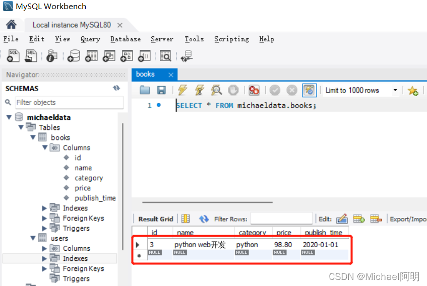Image resolution: width=427 pixels, height=286 pixels.
Task: Select the books query tab
Action: pyautogui.click(x=145, y=74)
